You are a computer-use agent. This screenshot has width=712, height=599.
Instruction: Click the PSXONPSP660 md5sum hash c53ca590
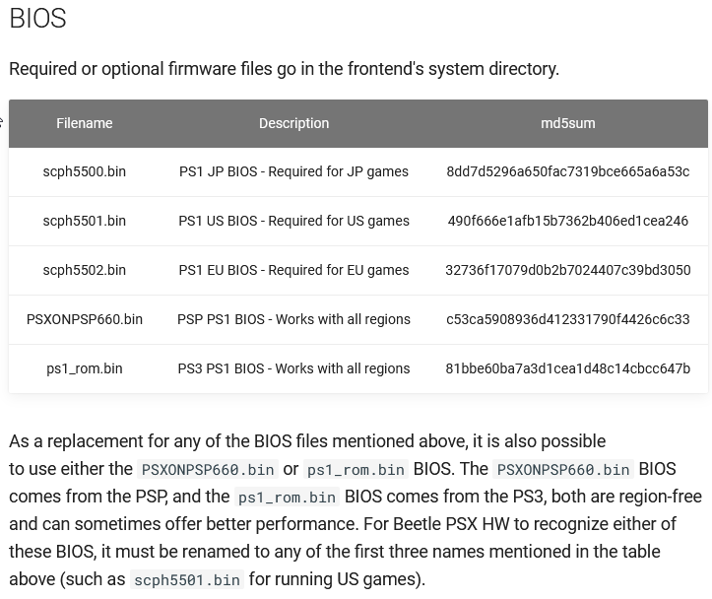[567, 319]
